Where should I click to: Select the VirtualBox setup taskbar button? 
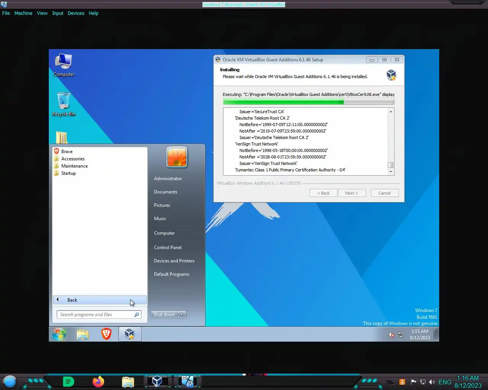(x=130, y=334)
